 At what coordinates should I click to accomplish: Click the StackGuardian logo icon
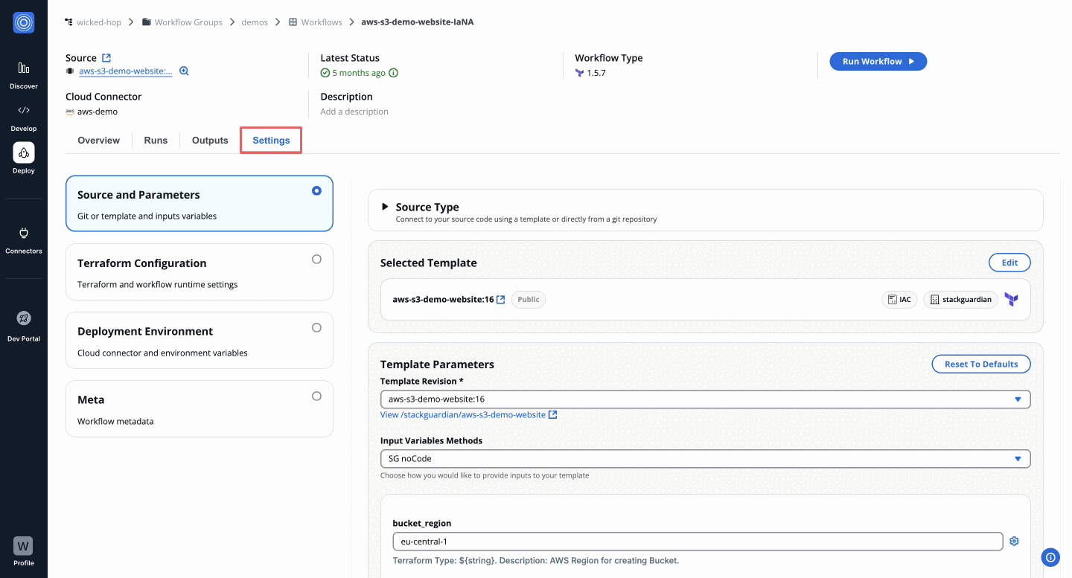point(24,23)
